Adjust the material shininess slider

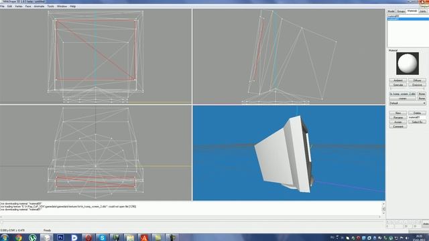[408, 89]
